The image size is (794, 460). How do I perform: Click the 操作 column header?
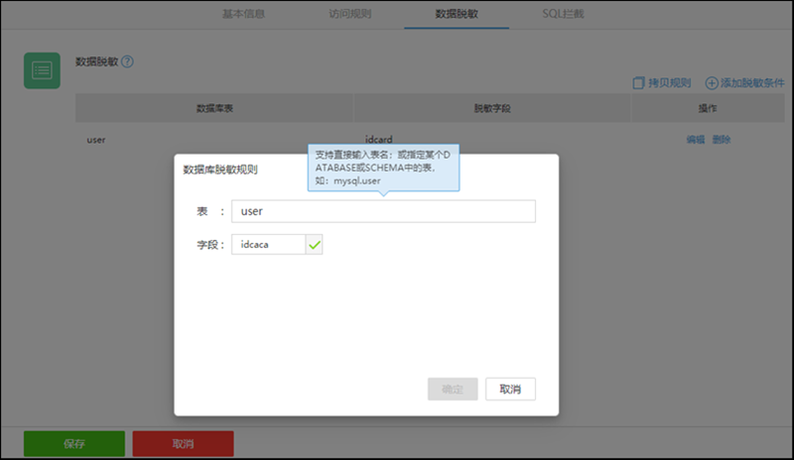[708, 108]
